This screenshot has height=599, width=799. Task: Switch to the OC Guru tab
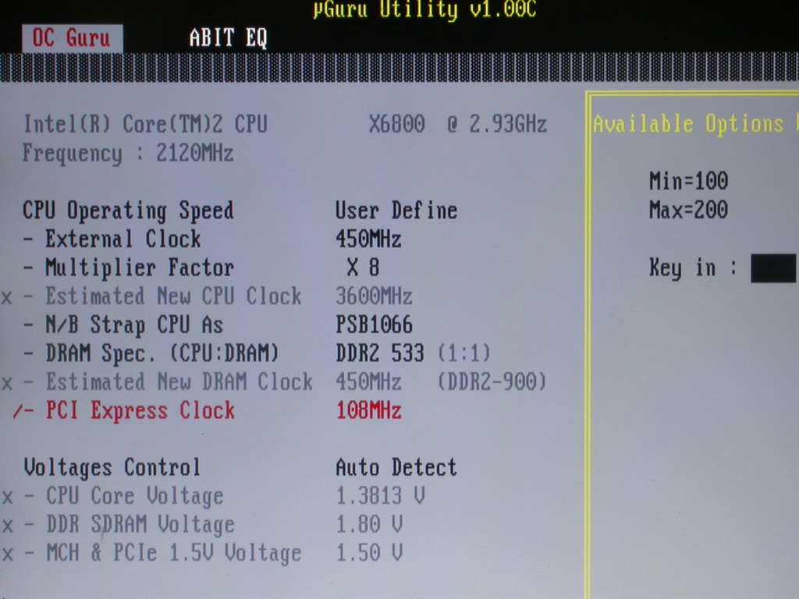72,38
